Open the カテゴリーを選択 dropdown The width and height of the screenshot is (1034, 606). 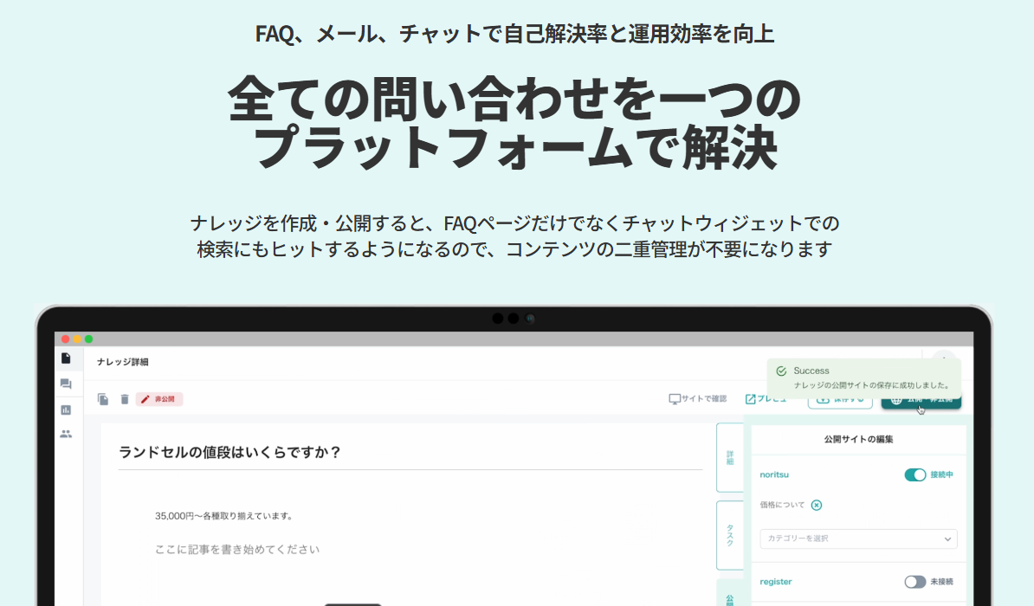tap(858, 538)
